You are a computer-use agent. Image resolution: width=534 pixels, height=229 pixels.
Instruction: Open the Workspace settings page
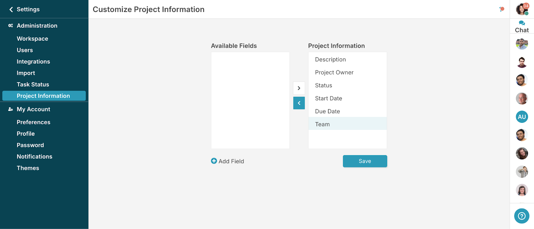(32, 39)
